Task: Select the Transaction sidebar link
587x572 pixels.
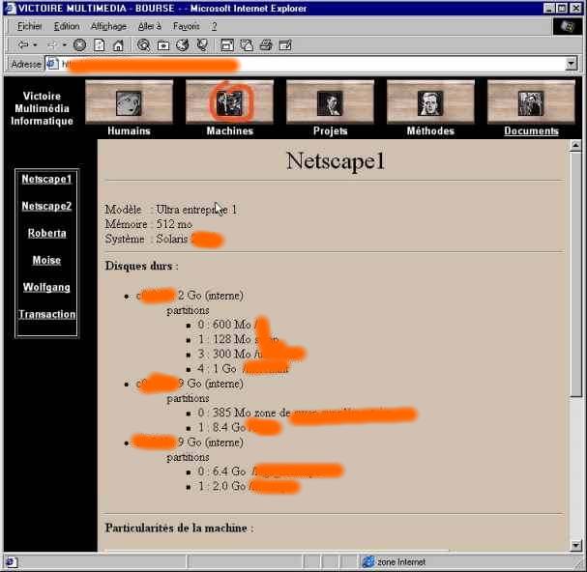Action: (x=46, y=314)
